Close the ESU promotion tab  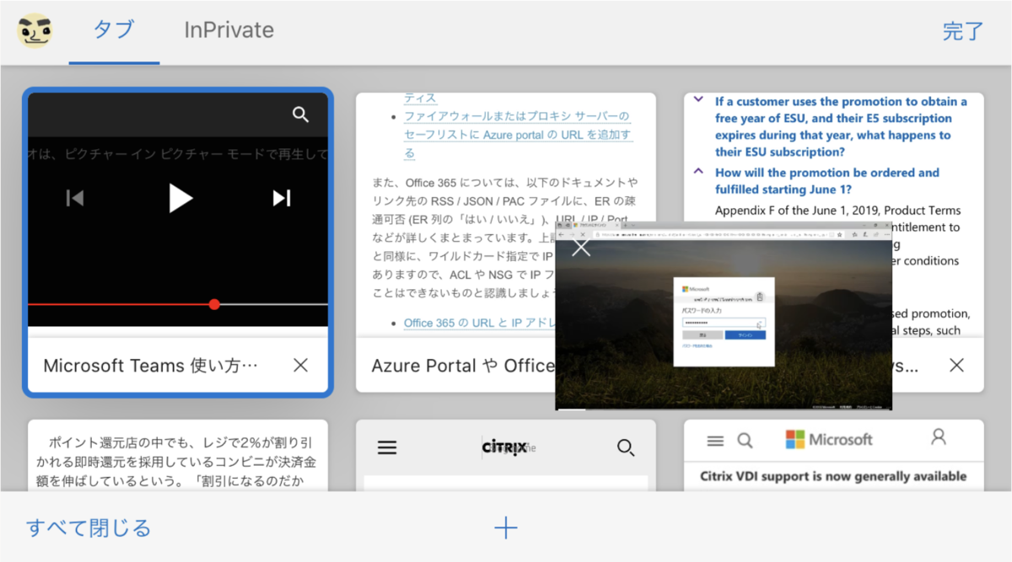pos(956,365)
